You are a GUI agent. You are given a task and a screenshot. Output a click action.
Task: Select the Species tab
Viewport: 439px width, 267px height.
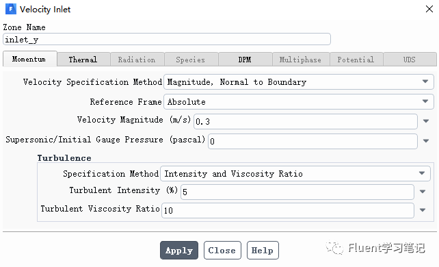pyautogui.click(x=191, y=60)
